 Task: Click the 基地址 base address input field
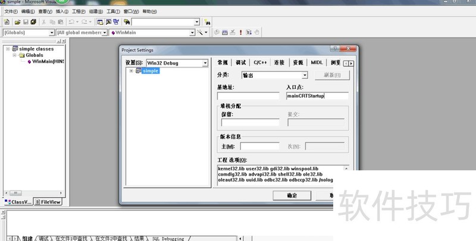(248, 96)
